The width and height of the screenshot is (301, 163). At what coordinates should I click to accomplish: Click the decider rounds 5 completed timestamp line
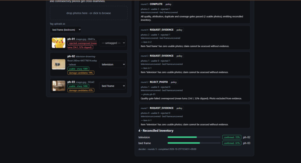pos(167,149)
